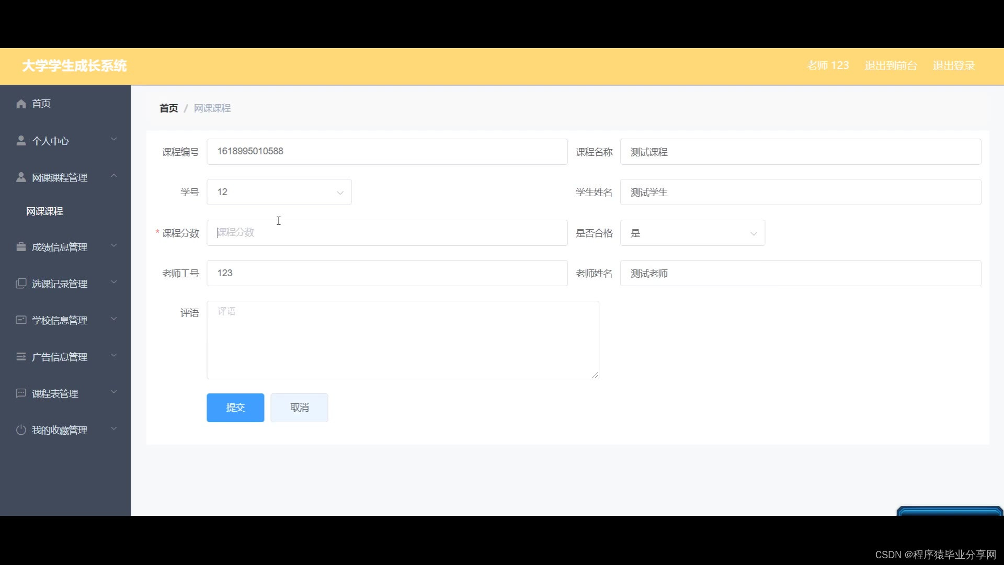Open the 是否合格 dropdown showing 是
This screenshot has width=1004, height=565.
click(x=692, y=233)
